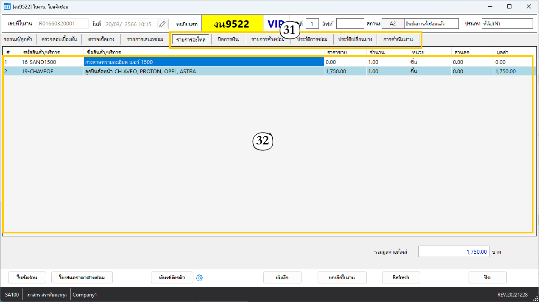This screenshot has height=302, width=539.
Task: Click the app icon in title bar
Action: tap(7, 7)
